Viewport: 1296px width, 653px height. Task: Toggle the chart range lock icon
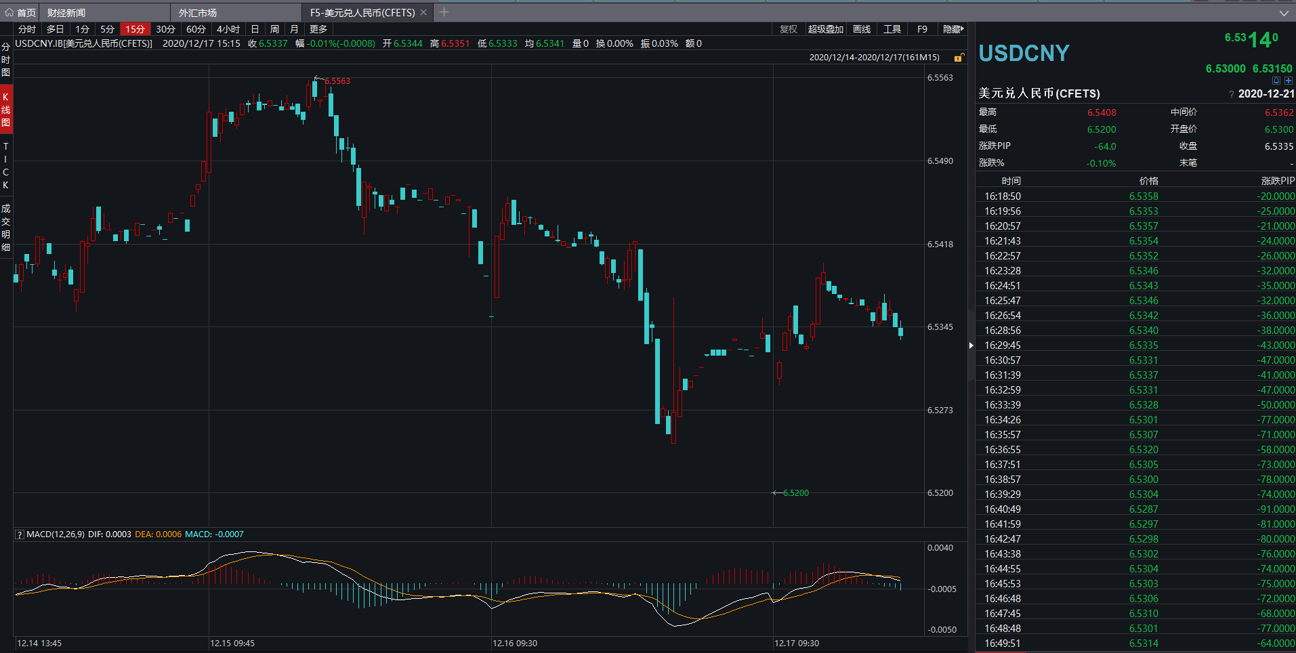click(959, 58)
